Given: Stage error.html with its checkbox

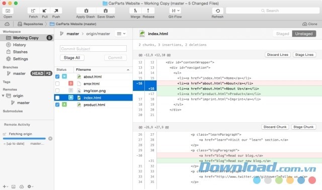Looking at the screenshot, I should coord(57,84).
